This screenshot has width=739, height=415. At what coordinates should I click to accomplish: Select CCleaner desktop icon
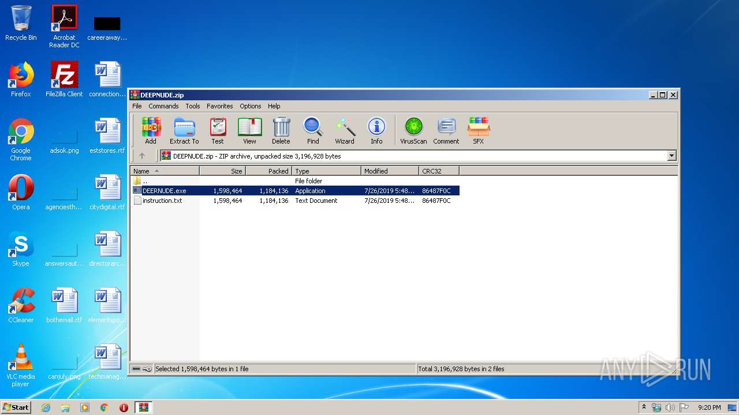click(x=21, y=305)
